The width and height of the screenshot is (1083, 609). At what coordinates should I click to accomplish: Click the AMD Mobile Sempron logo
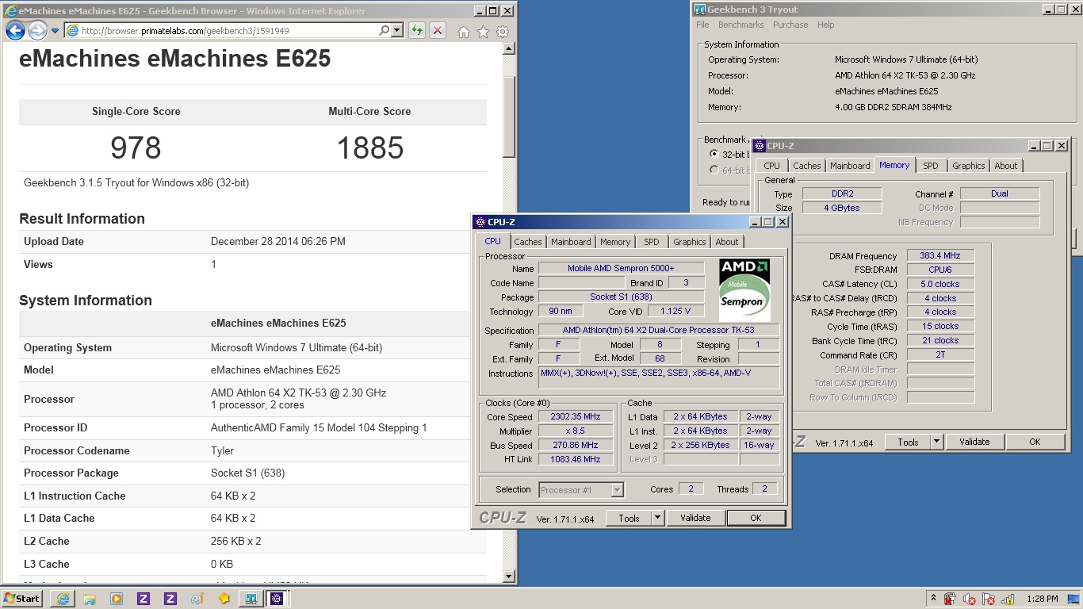click(745, 289)
